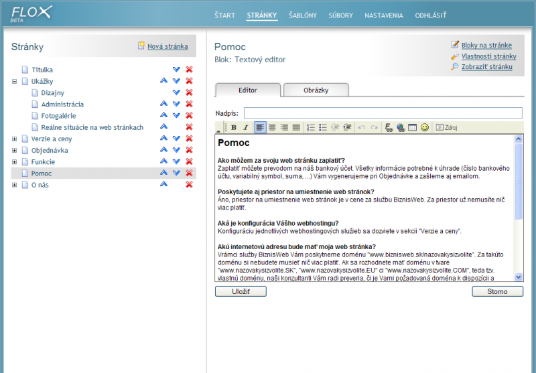Log out via ODHLÁSIŤ
Image resolution: width=536 pixels, height=373 pixels.
click(x=431, y=15)
